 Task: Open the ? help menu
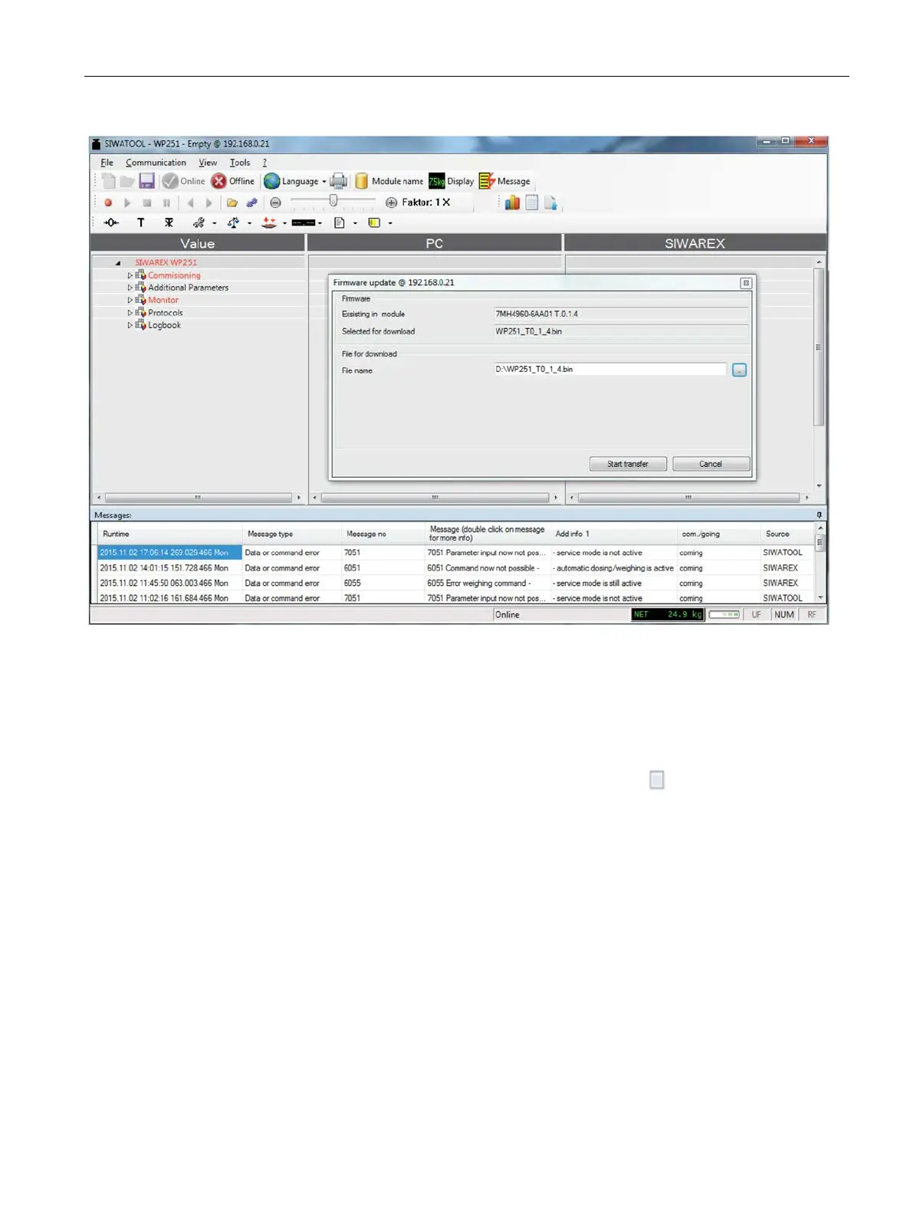tap(264, 163)
